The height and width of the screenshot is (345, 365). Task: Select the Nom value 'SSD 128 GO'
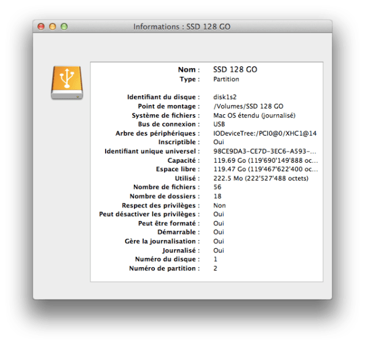(235, 69)
